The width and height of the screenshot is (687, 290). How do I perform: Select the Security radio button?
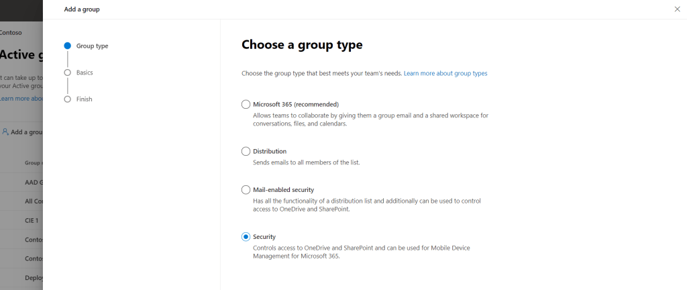(246, 237)
